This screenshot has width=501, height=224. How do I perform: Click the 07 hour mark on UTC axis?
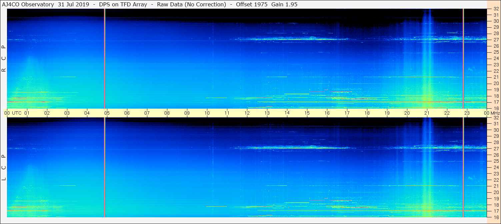tap(147, 113)
